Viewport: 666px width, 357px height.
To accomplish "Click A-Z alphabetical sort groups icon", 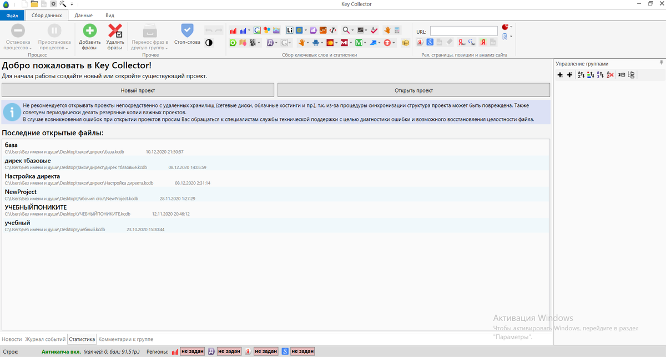I will click(x=581, y=75).
